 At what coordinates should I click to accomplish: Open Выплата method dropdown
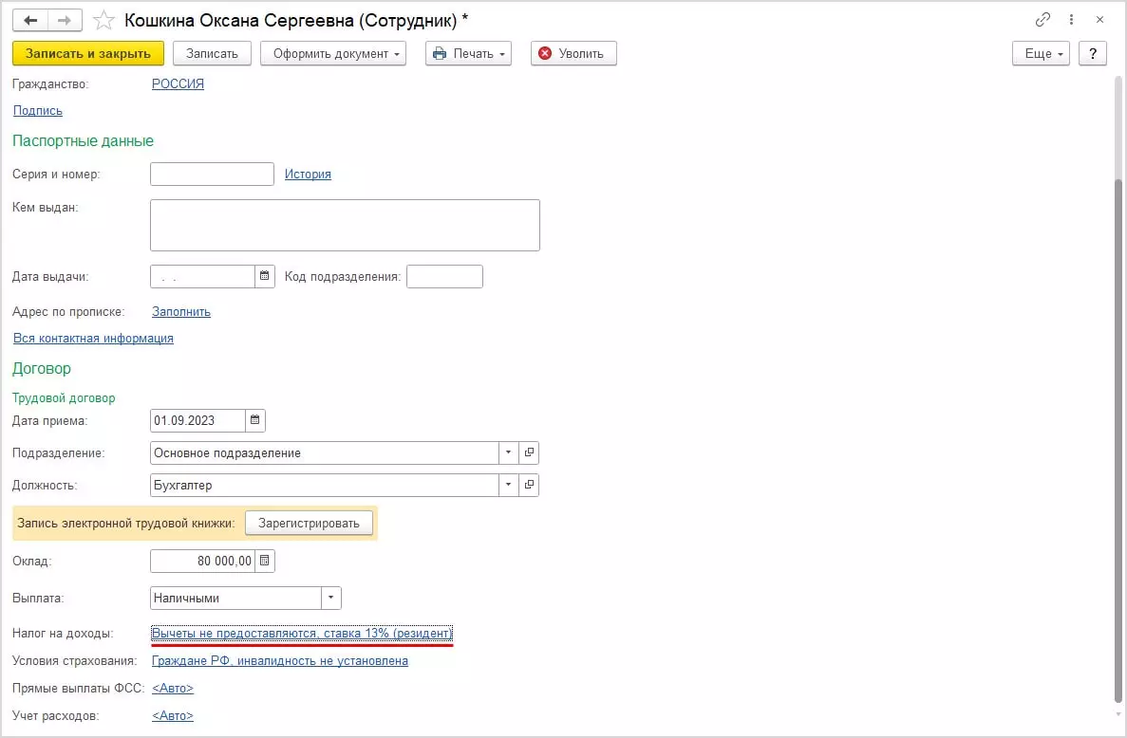point(331,599)
